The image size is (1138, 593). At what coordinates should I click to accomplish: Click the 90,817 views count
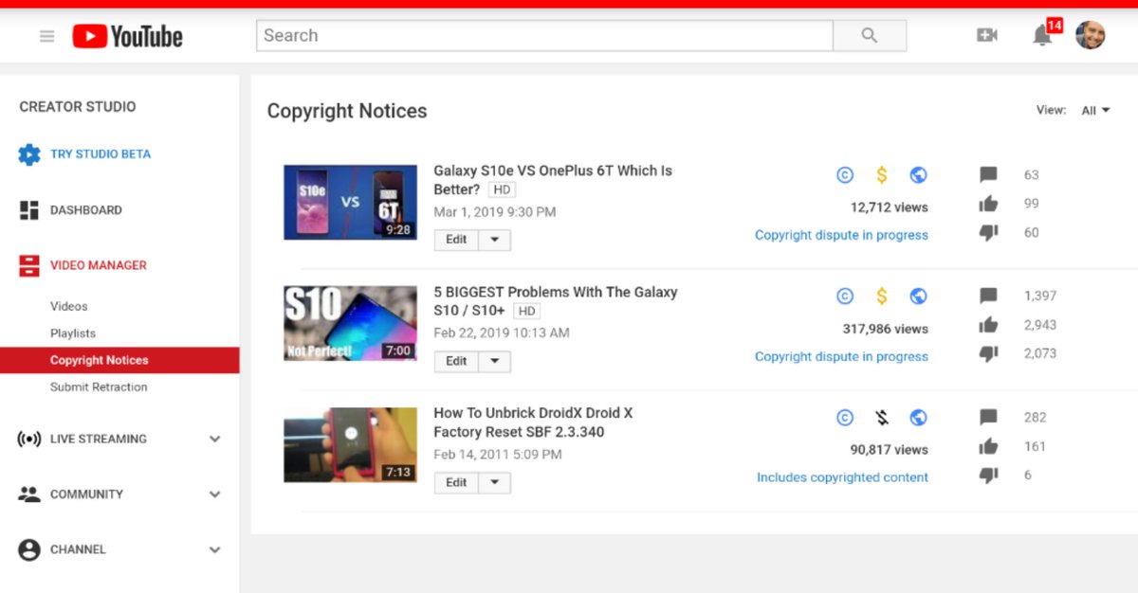point(890,450)
